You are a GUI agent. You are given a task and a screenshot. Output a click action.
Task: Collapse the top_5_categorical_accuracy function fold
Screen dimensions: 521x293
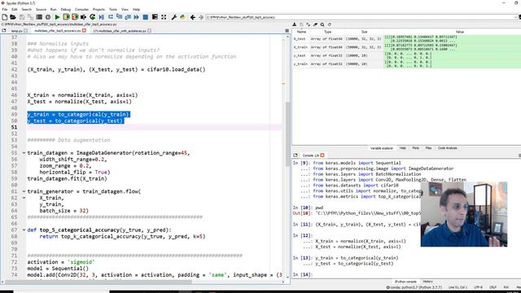point(24,230)
